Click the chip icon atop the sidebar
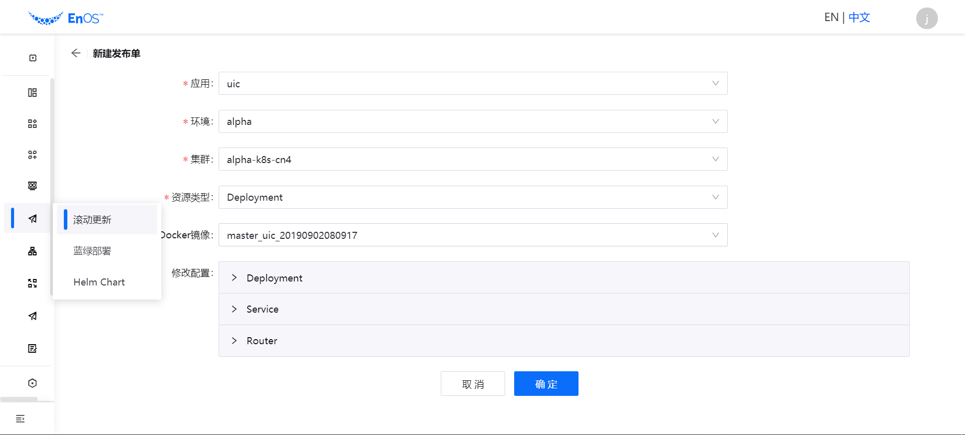The image size is (965, 435). (33, 58)
